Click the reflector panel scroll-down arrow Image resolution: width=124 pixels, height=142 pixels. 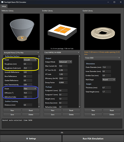click(x=39, y=107)
